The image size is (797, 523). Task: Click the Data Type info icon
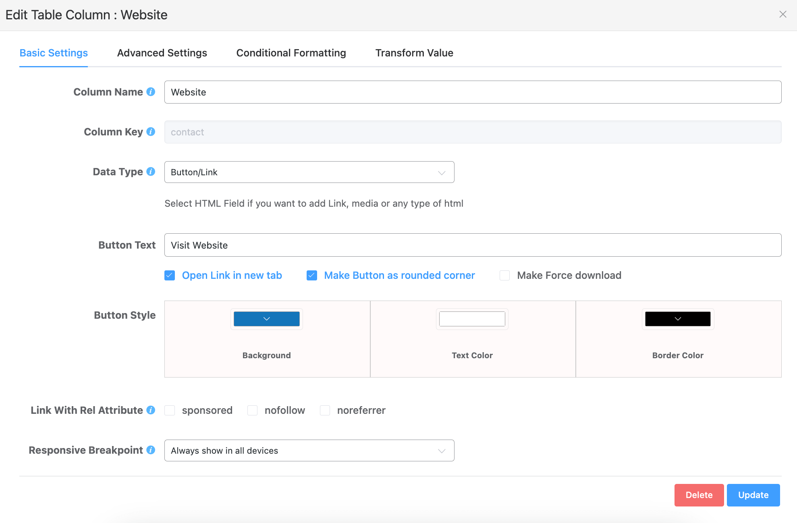click(x=151, y=172)
